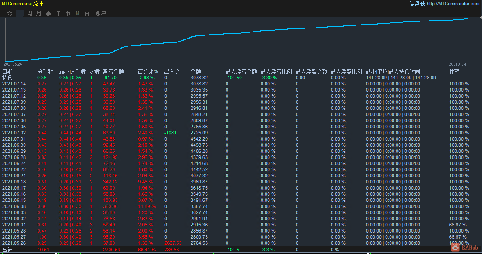Click the 66.67 % win rate for 2021.06.01

coord(458,225)
